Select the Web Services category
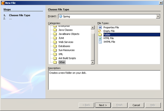The width and height of the screenshot is (164, 111). coord(66,42)
